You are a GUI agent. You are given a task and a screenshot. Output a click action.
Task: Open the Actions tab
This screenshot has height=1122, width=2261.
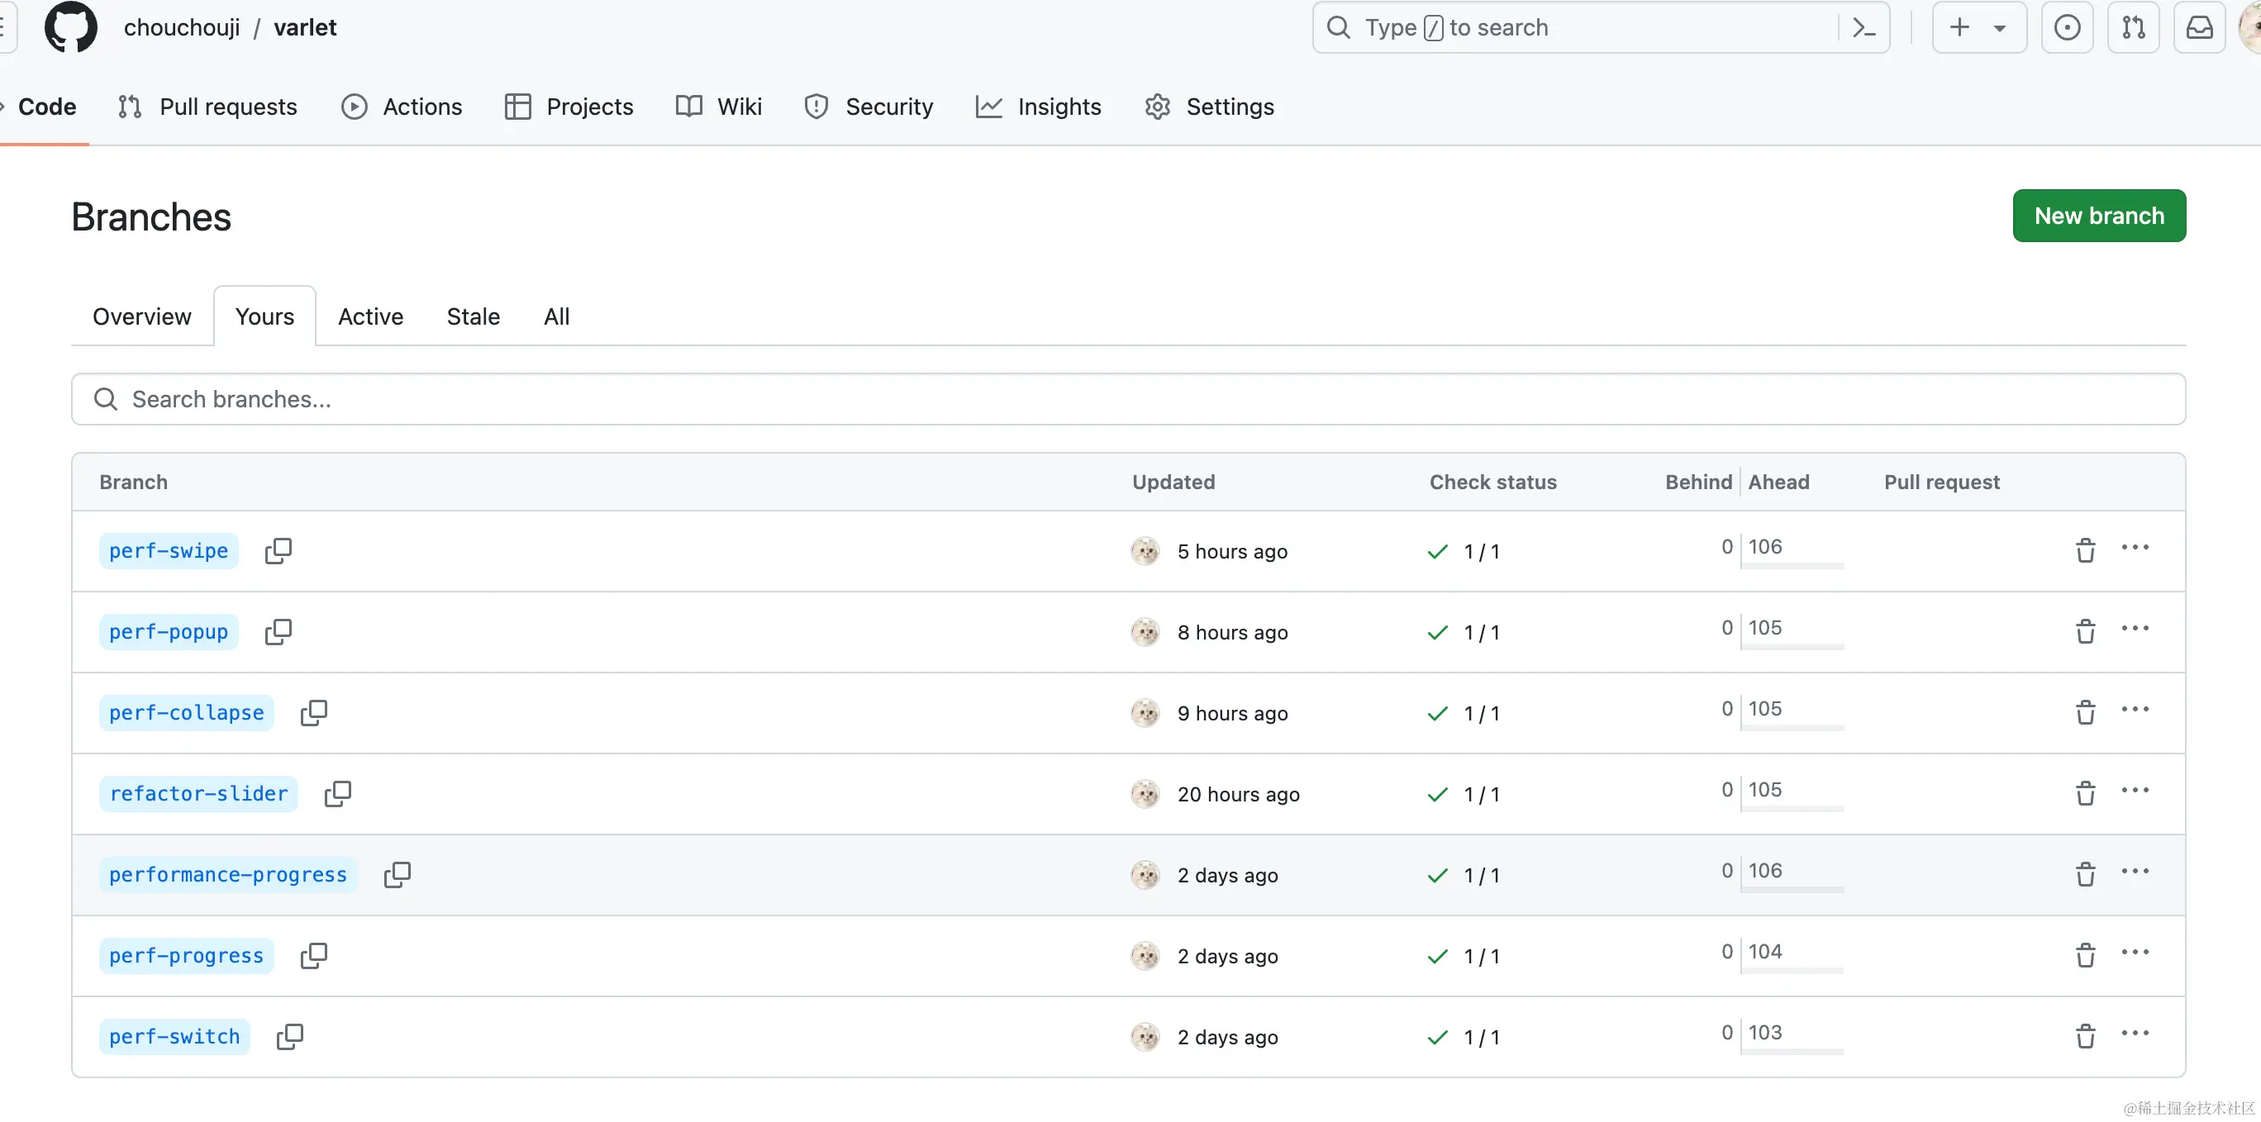[x=402, y=107]
